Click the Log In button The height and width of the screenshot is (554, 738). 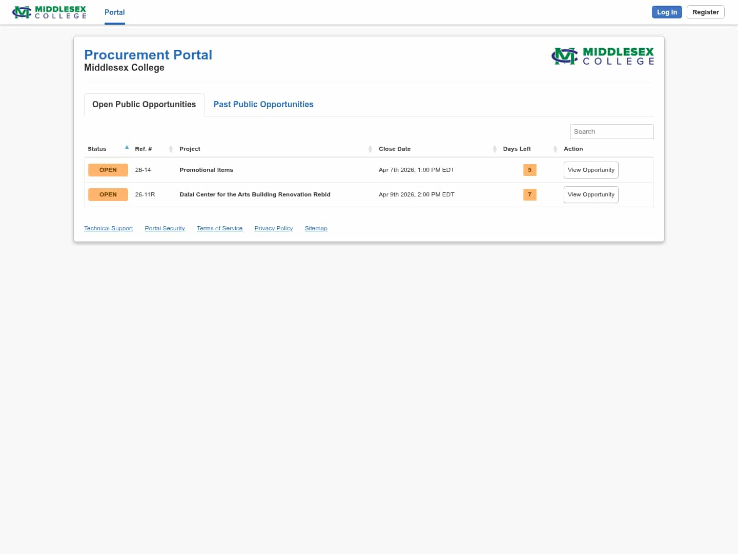[667, 12]
